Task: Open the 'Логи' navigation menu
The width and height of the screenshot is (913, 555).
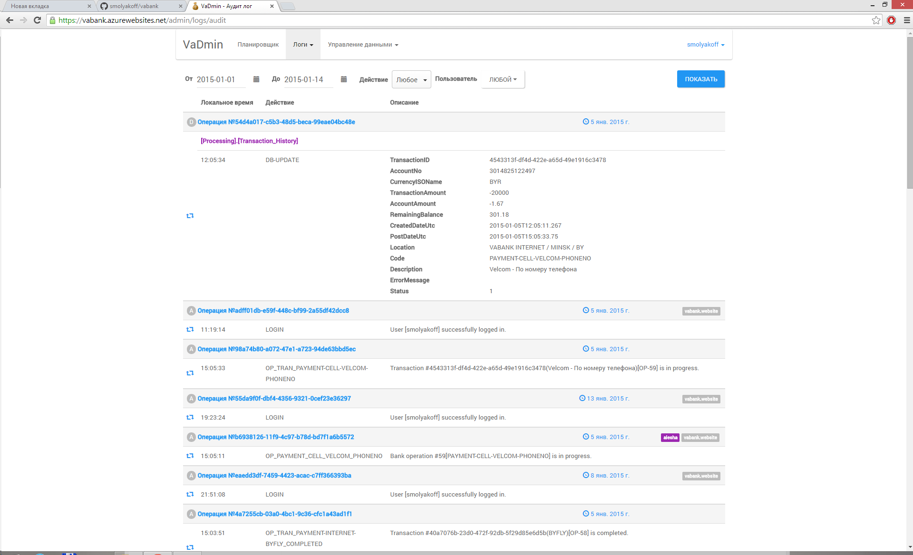Action: coord(303,45)
